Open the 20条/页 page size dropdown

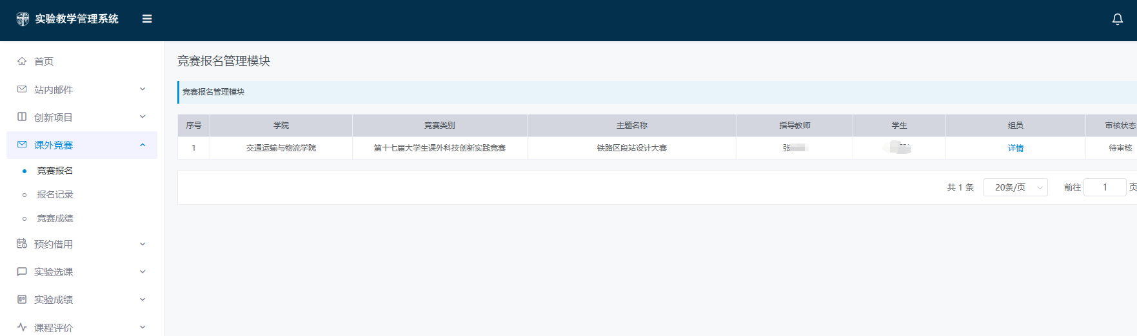(x=1015, y=187)
